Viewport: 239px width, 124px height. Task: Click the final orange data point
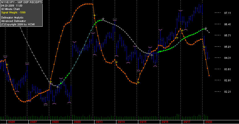pyautogui.click(x=209, y=76)
